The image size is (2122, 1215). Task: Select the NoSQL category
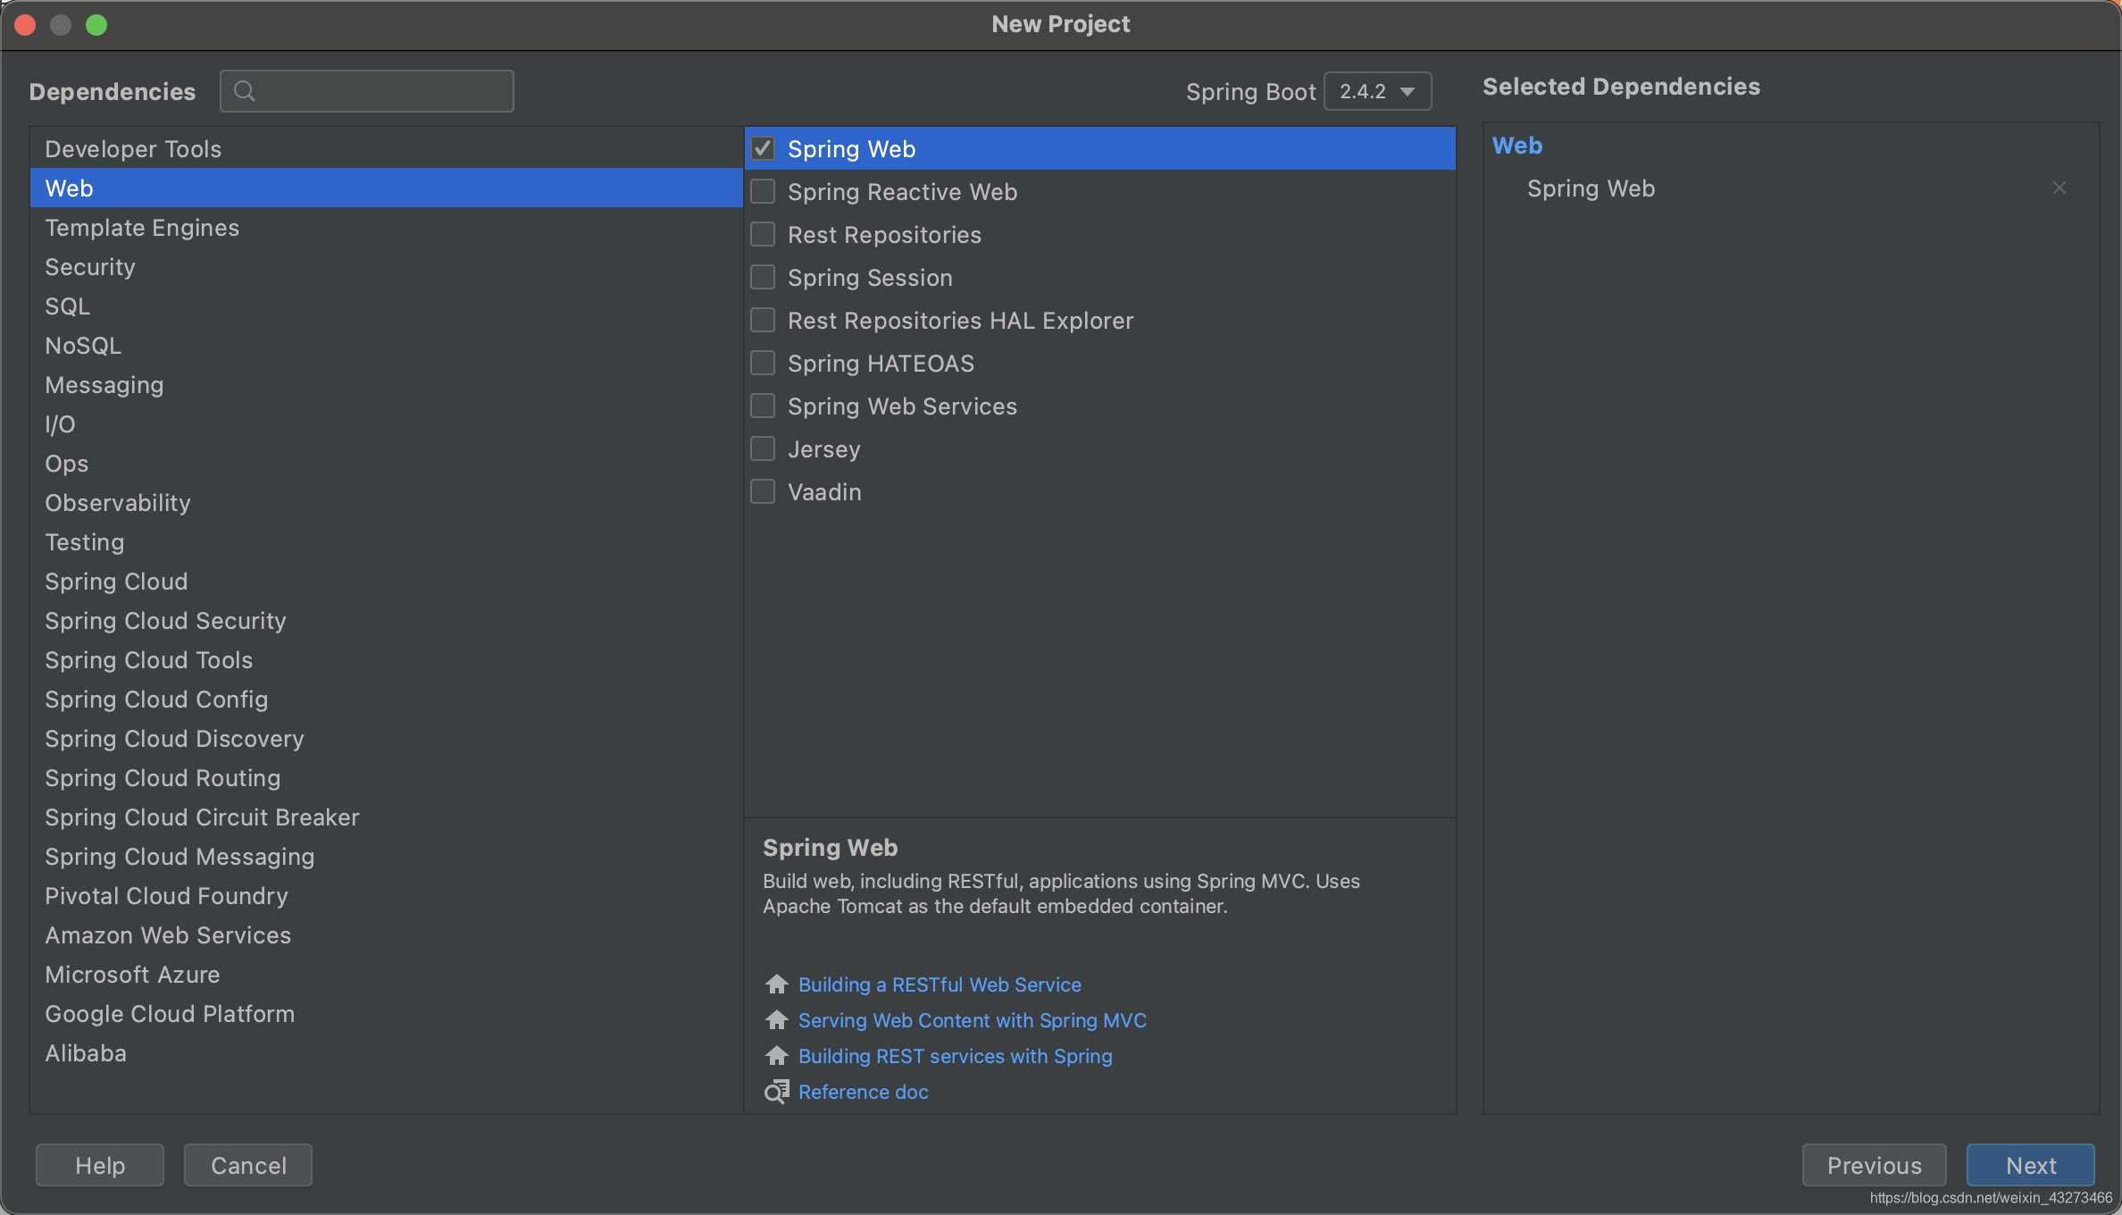tap(386, 345)
